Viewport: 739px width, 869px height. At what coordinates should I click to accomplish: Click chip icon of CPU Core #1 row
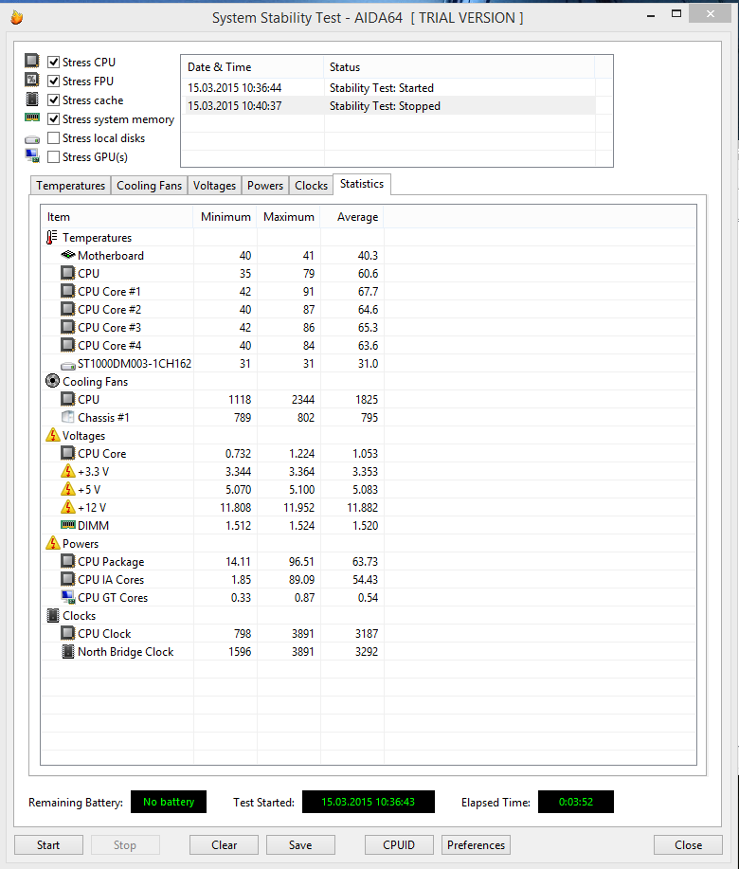tap(67, 291)
